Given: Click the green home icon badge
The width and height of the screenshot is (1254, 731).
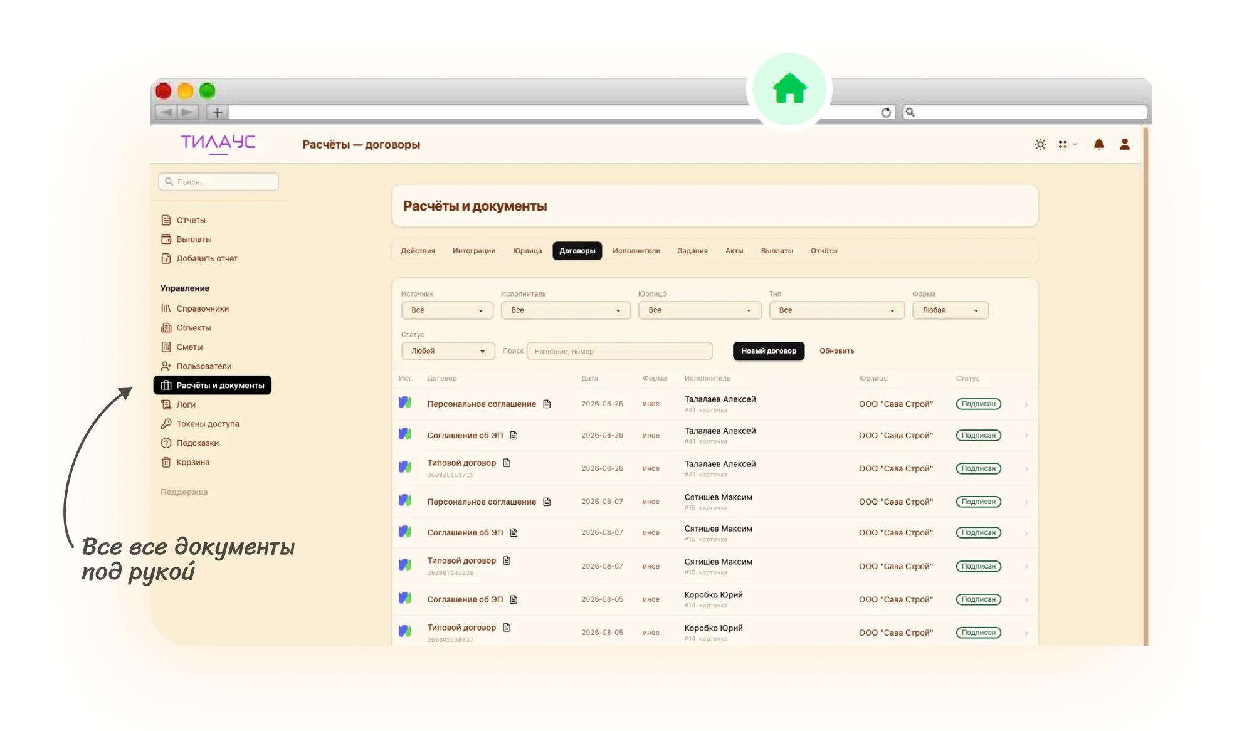Looking at the screenshot, I should [789, 88].
